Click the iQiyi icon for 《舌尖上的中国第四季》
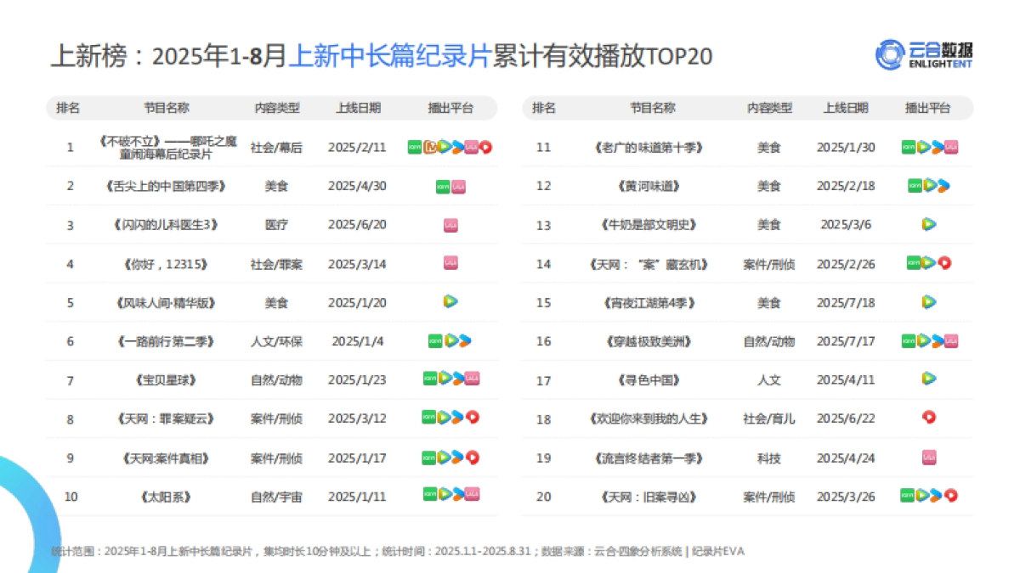 [443, 187]
